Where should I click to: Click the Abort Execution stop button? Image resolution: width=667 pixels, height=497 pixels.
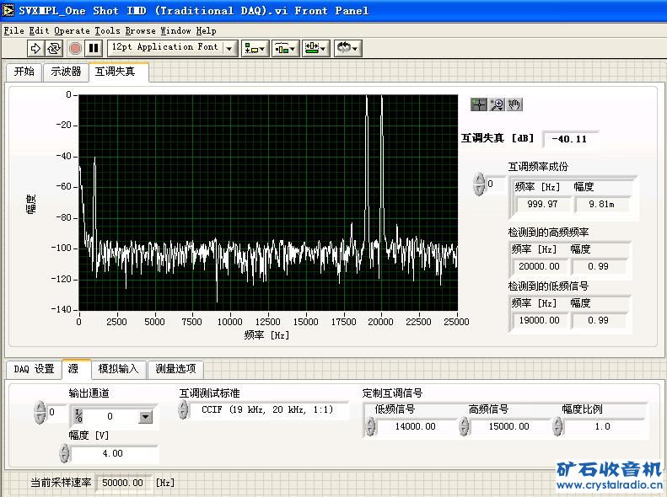(x=75, y=48)
